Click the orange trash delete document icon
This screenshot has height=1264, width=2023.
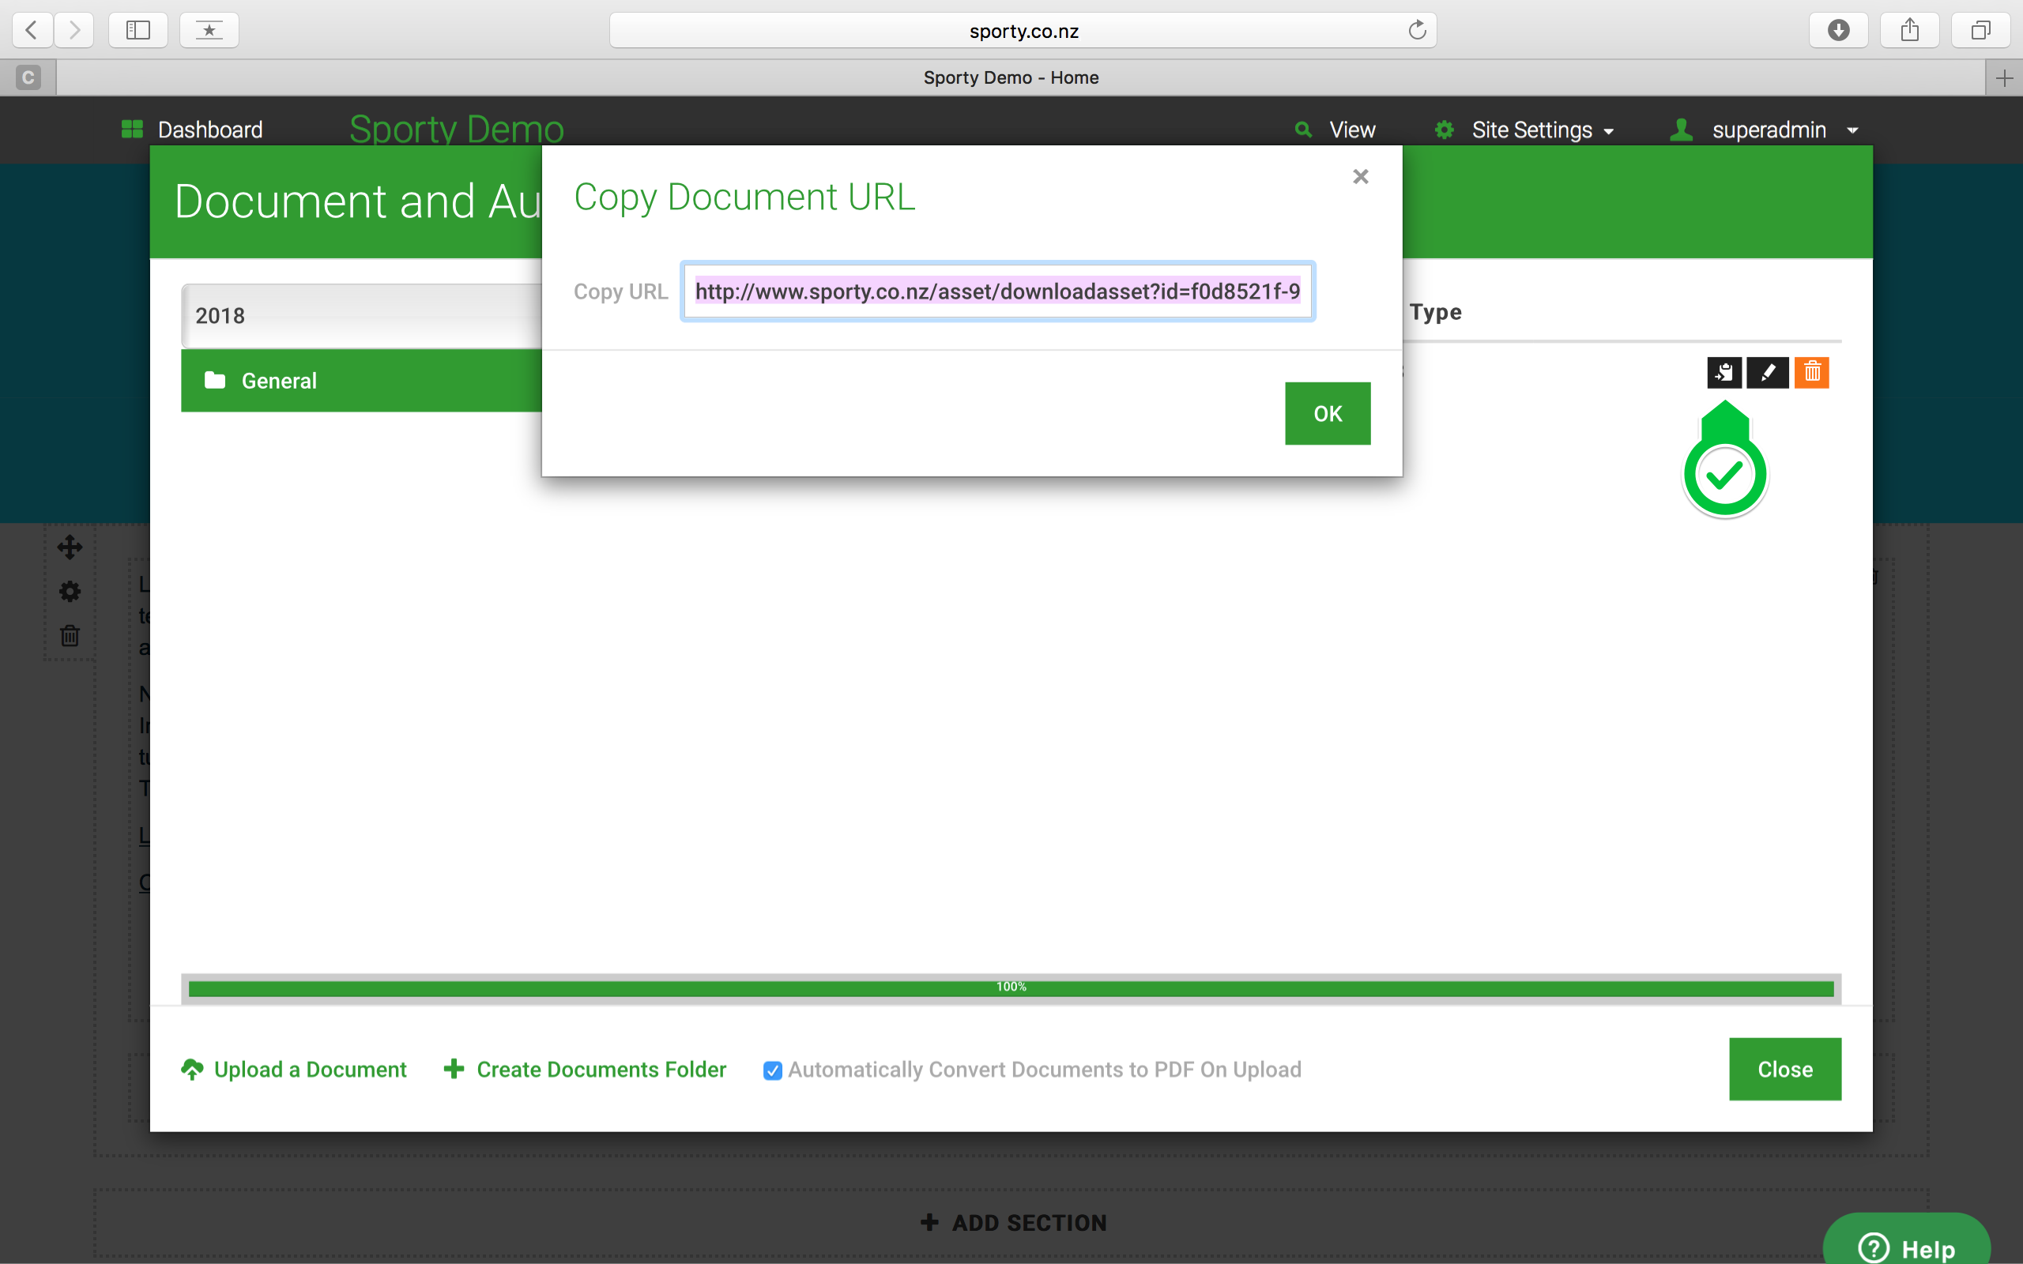coord(1811,373)
